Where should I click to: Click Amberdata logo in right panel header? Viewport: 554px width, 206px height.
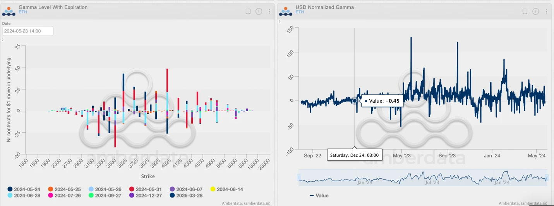coord(285,11)
